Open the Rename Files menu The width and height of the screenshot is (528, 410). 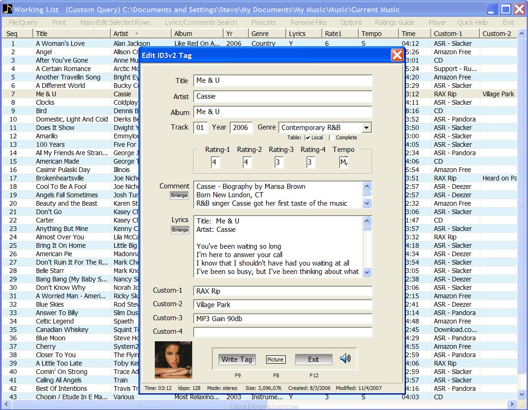(x=309, y=22)
